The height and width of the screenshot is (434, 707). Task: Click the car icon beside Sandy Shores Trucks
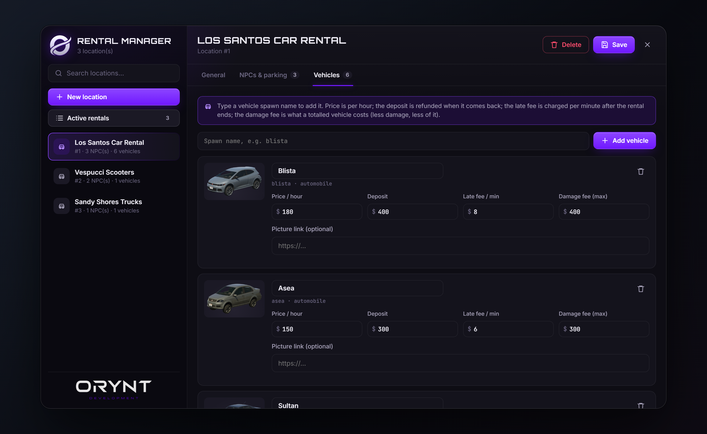(x=61, y=206)
